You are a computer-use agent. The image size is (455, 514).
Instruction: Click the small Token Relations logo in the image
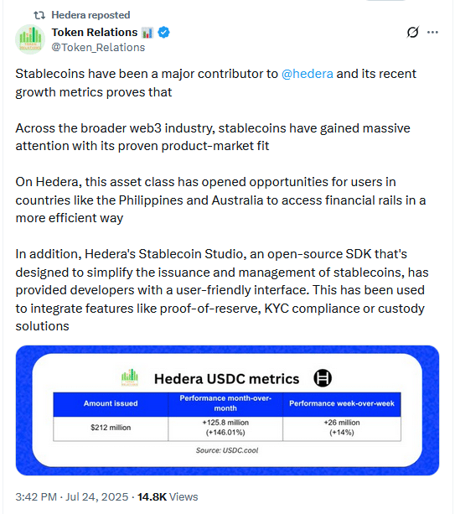point(130,377)
